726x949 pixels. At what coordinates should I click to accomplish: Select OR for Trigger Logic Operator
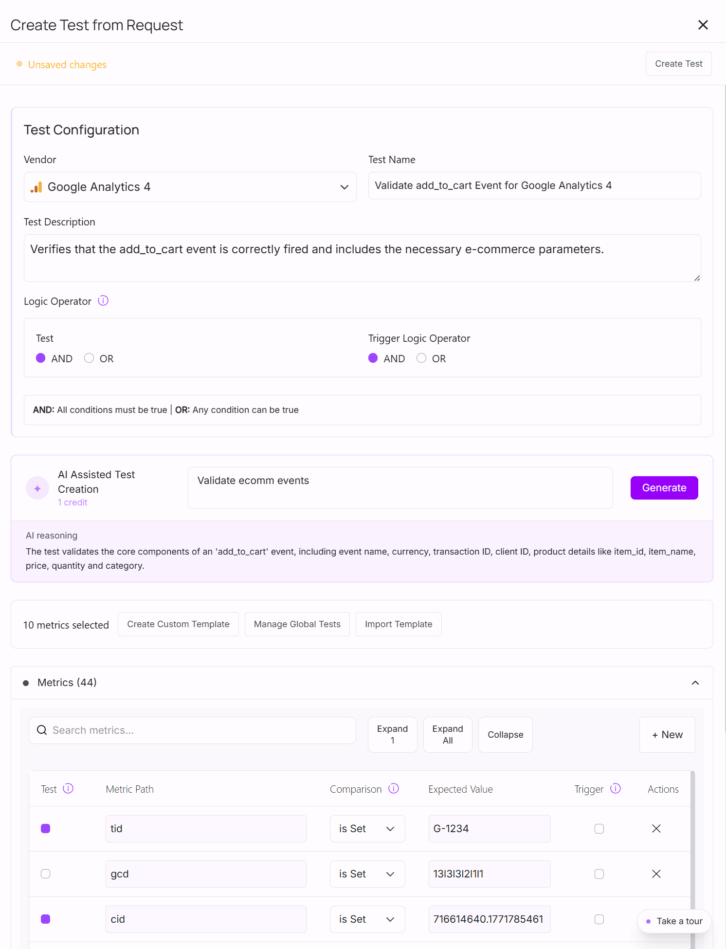pyautogui.click(x=421, y=358)
